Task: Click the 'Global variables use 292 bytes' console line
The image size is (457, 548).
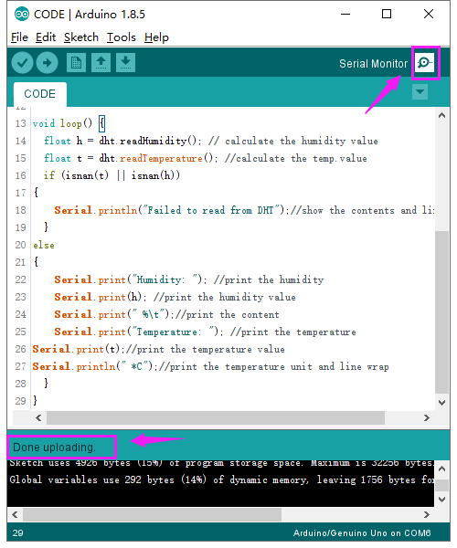Action: click(x=222, y=479)
